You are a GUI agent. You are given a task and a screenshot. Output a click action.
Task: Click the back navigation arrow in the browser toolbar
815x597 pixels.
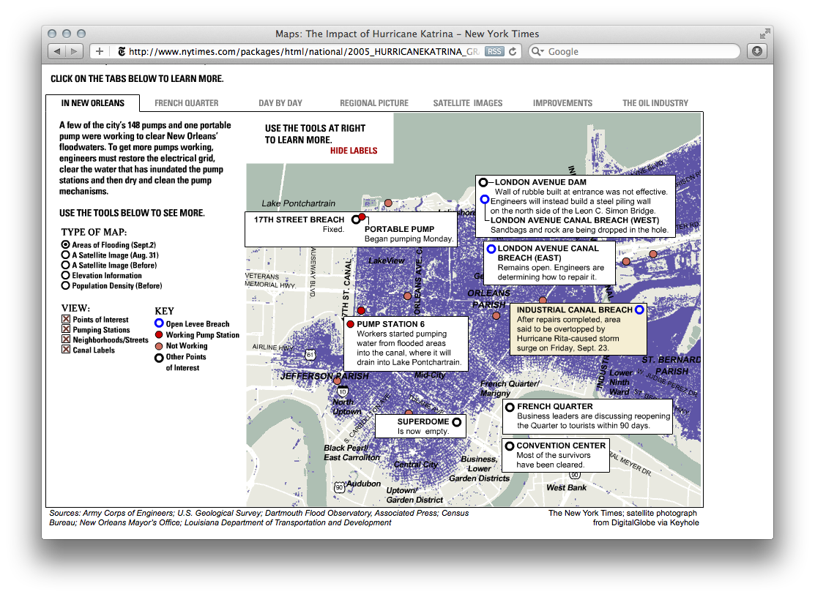coord(59,51)
